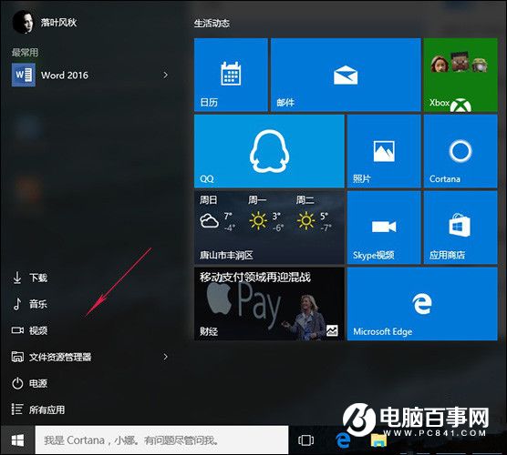Open the 邮件 mail tile
This screenshot has width=507, height=455.
[346, 75]
